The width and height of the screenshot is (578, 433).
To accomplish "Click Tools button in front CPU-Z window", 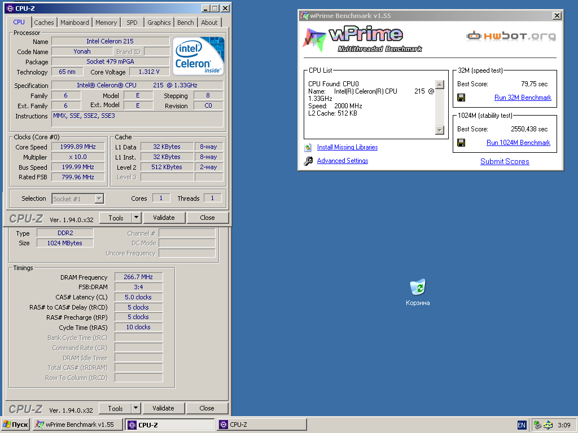I will click(x=116, y=218).
